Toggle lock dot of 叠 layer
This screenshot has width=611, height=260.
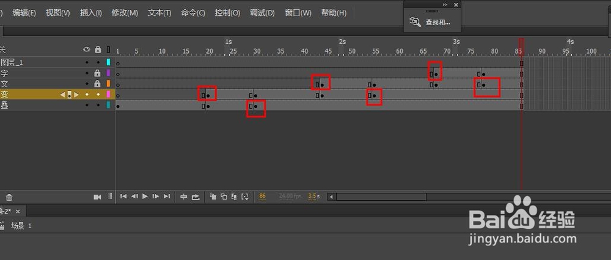pos(98,105)
